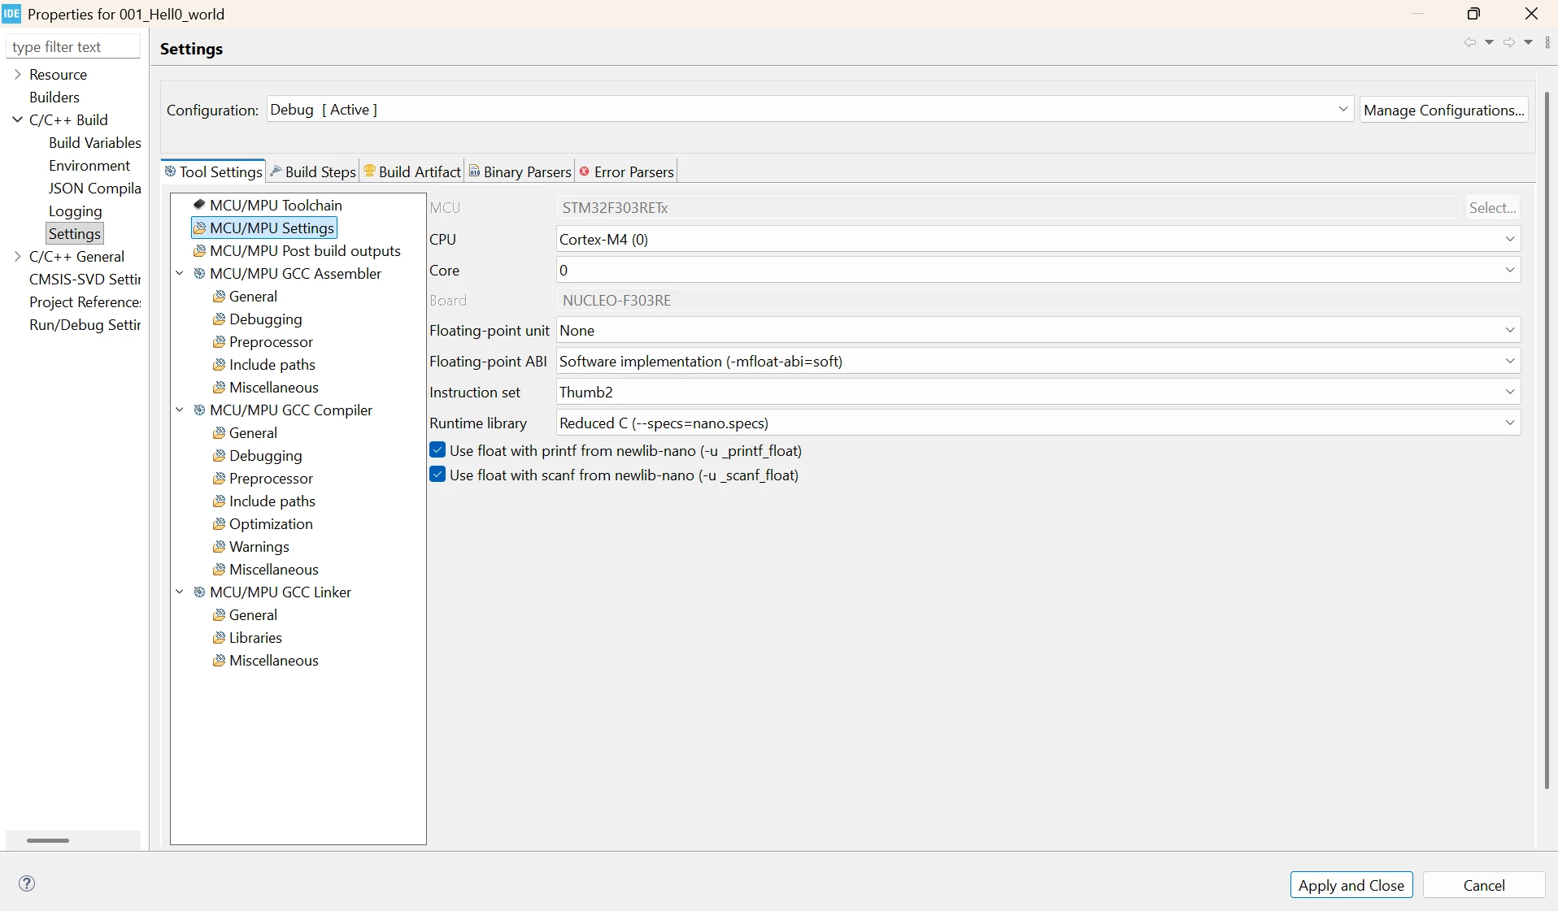Screen dimensions: 1558x911
Task: Switch to the Build Steps tab
Action: coord(313,171)
